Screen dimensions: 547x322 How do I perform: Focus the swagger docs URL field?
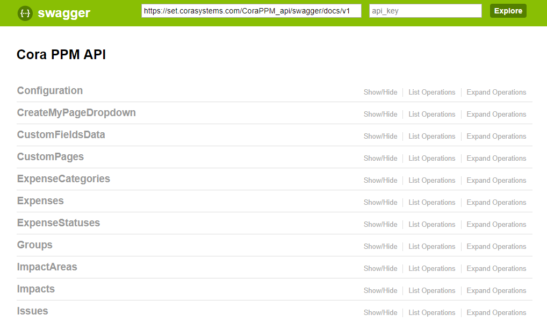click(x=251, y=11)
